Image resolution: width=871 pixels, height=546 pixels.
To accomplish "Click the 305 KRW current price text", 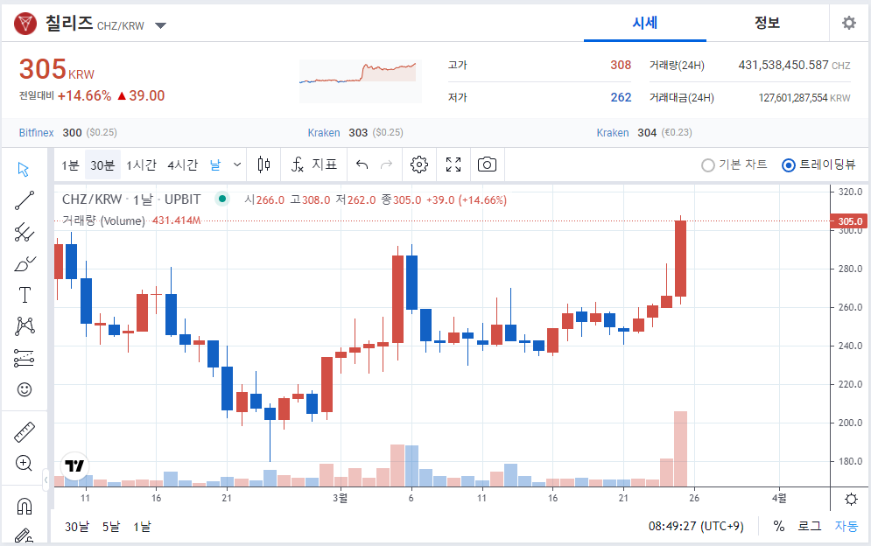I will click(x=57, y=69).
